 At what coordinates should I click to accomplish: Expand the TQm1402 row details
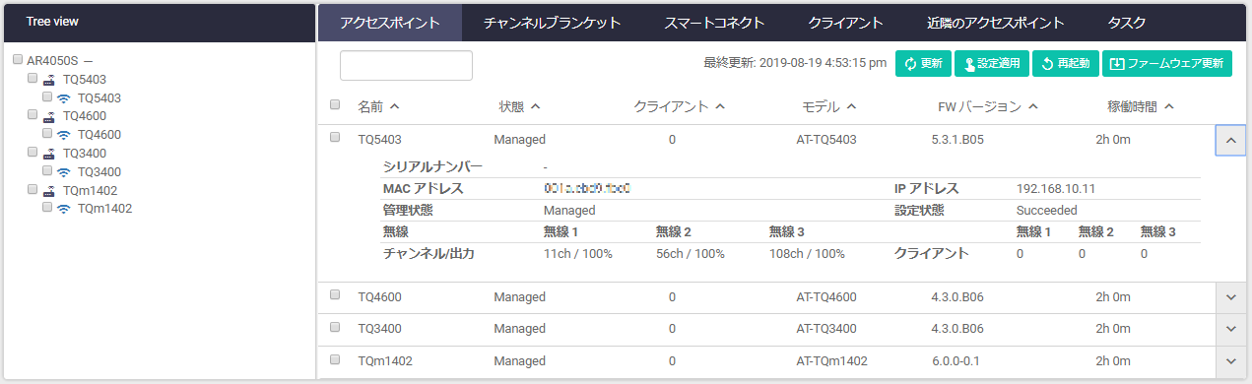click(1230, 361)
